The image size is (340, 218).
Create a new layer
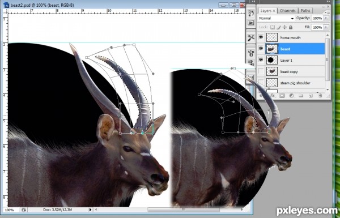click(x=311, y=96)
